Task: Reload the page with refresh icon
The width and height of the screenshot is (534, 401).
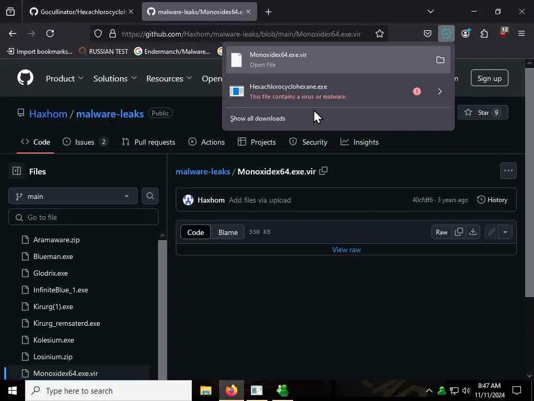Action: point(50,33)
